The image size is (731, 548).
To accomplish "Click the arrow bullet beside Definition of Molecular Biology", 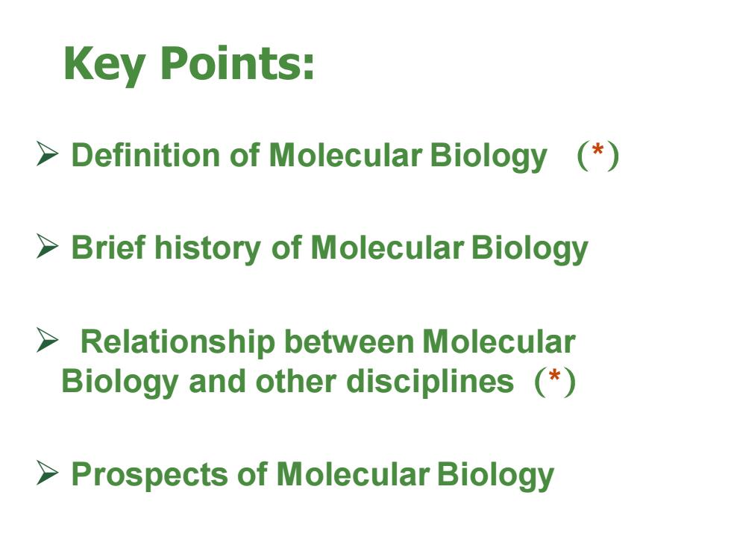I will pos(48,154).
